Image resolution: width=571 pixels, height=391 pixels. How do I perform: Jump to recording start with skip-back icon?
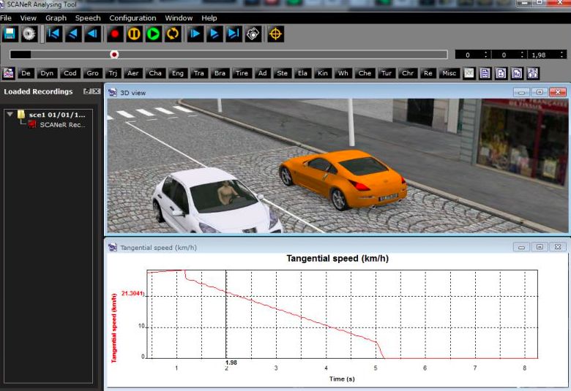pos(54,34)
